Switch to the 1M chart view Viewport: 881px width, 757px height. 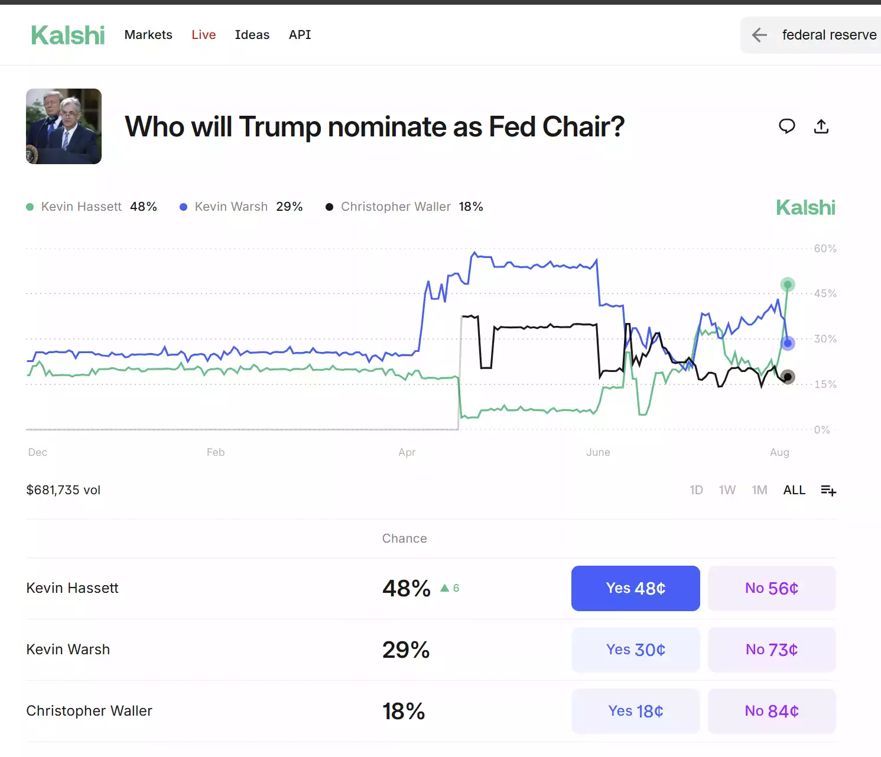(759, 490)
